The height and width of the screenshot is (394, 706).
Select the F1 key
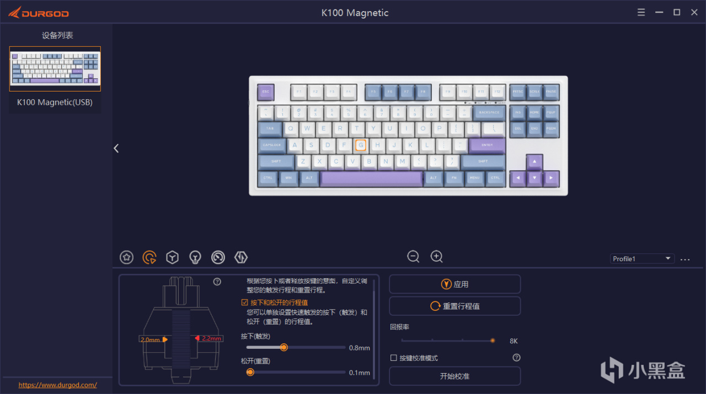click(298, 92)
